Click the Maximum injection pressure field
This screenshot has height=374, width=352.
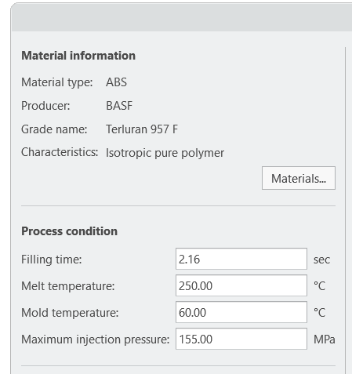click(241, 339)
